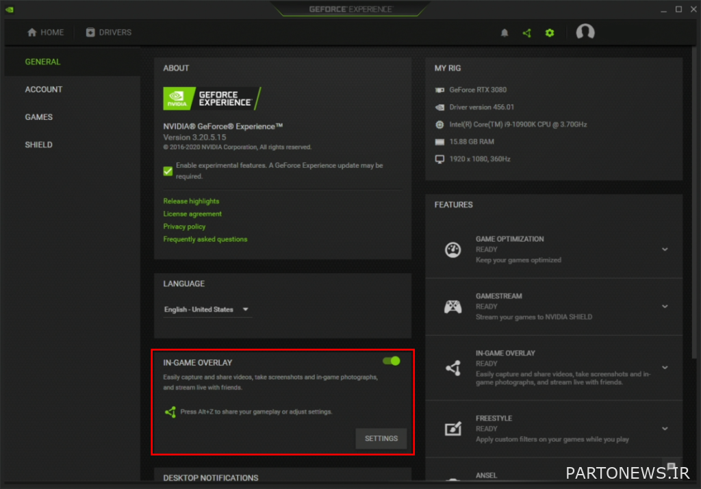Open the English - United States language dropdown
The height and width of the screenshot is (489, 701).
(207, 310)
